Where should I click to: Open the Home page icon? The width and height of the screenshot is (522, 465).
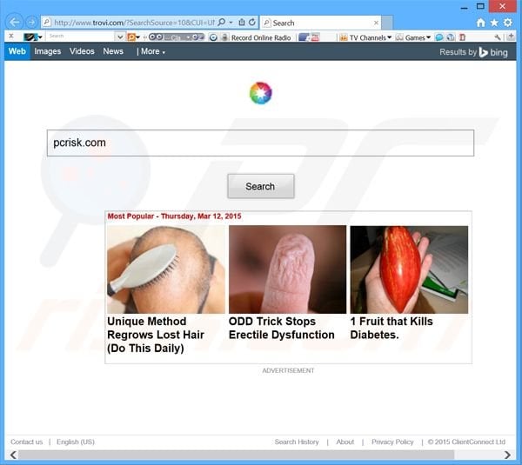pyautogui.click(x=481, y=23)
